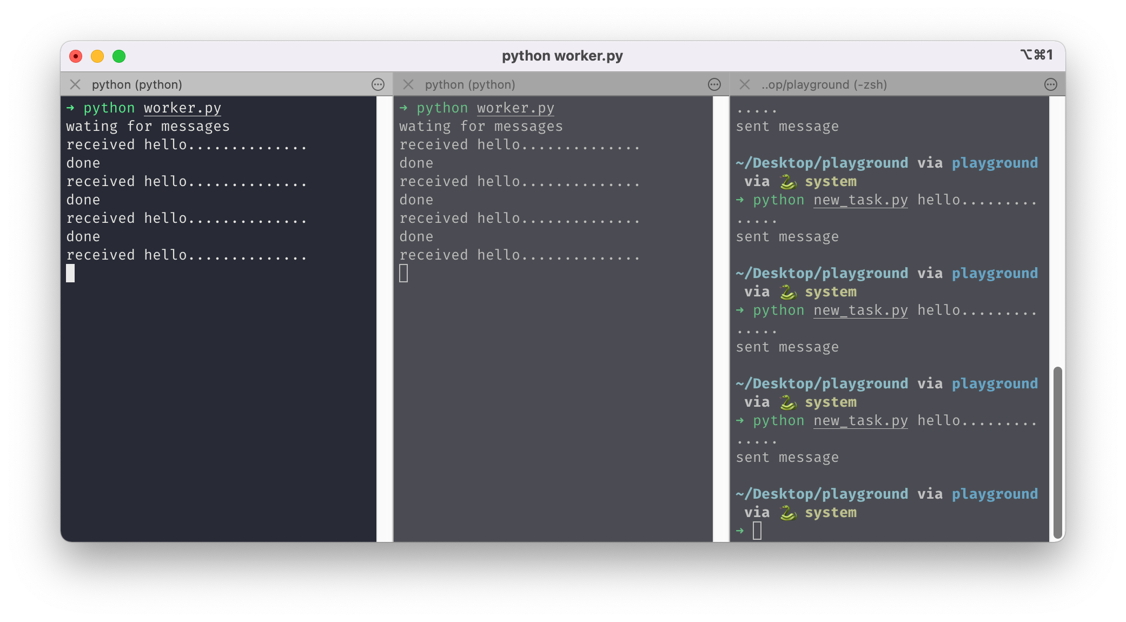Open options menu of middle python pane
The width and height of the screenshot is (1126, 622).
714,84
